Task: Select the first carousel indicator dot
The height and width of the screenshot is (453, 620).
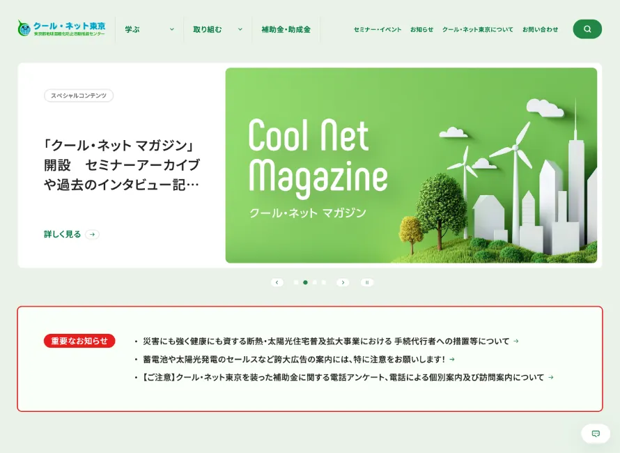Action: [x=296, y=282]
